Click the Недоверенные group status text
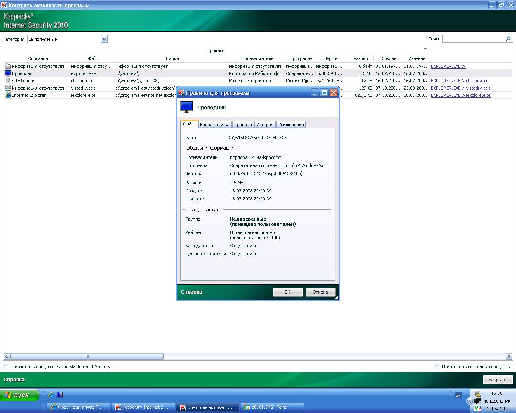Image resolution: width=516 pixels, height=413 pixels. click(x=248, y=219)
